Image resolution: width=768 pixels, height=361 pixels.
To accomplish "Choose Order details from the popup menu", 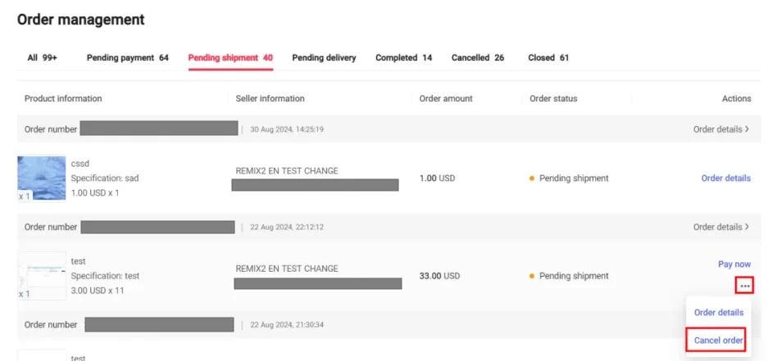I will (x=718, y=313).
